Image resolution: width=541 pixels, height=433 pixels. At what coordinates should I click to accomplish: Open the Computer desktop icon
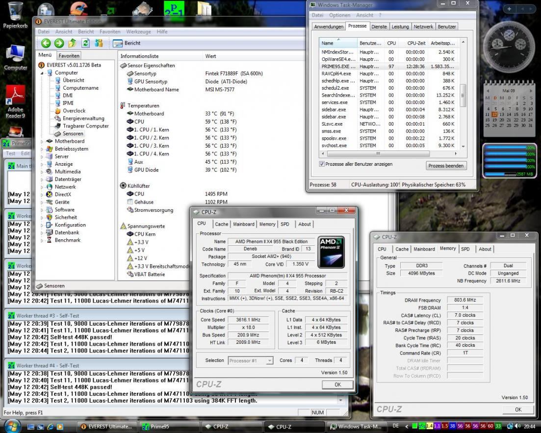click(15, 57)
